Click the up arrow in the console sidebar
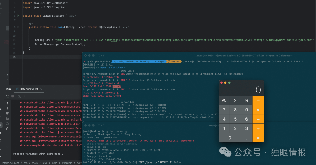 point(7,103)
